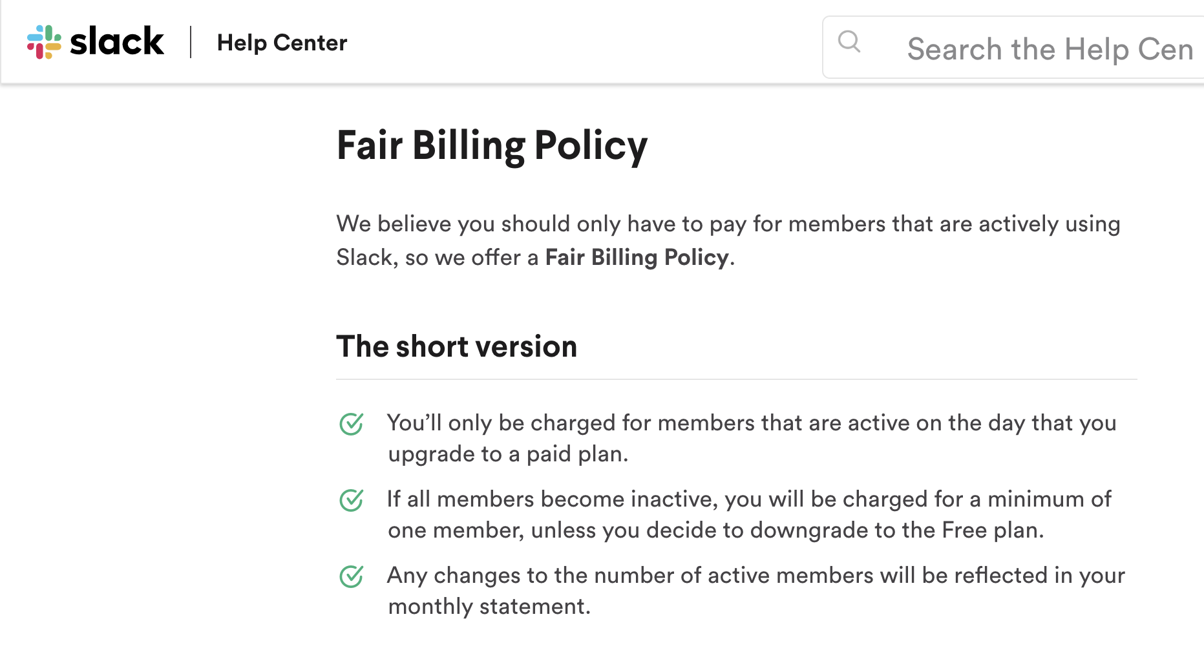Click the Fair Billing Policy page title
This screenshot has height=672, width=1204.
pos(492,146)
